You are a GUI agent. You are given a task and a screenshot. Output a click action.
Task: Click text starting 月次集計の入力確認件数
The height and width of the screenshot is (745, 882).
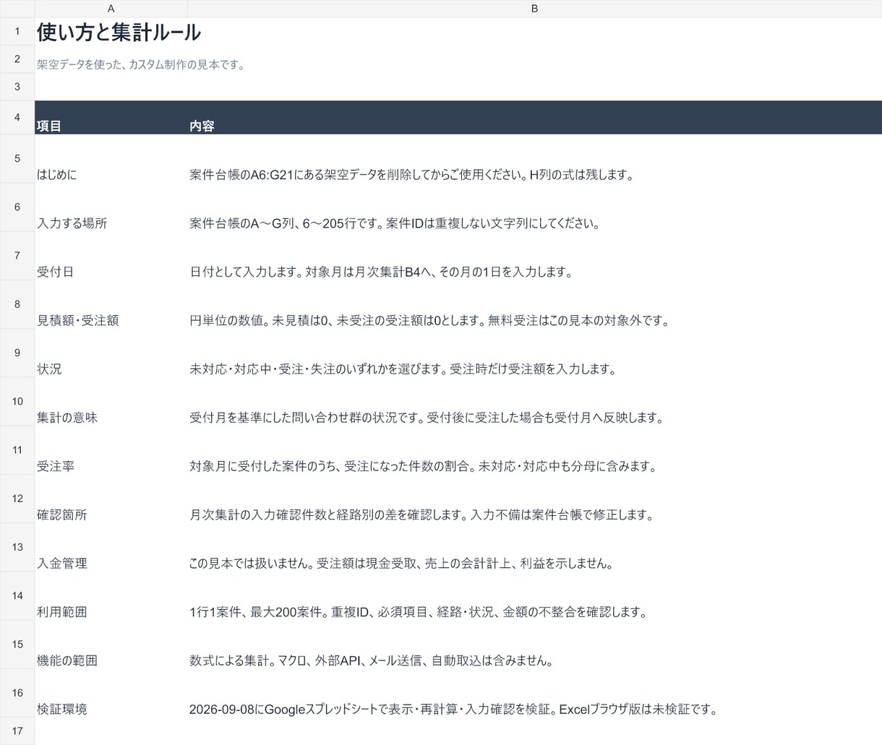pyautogui.click(x=422, y=514)
